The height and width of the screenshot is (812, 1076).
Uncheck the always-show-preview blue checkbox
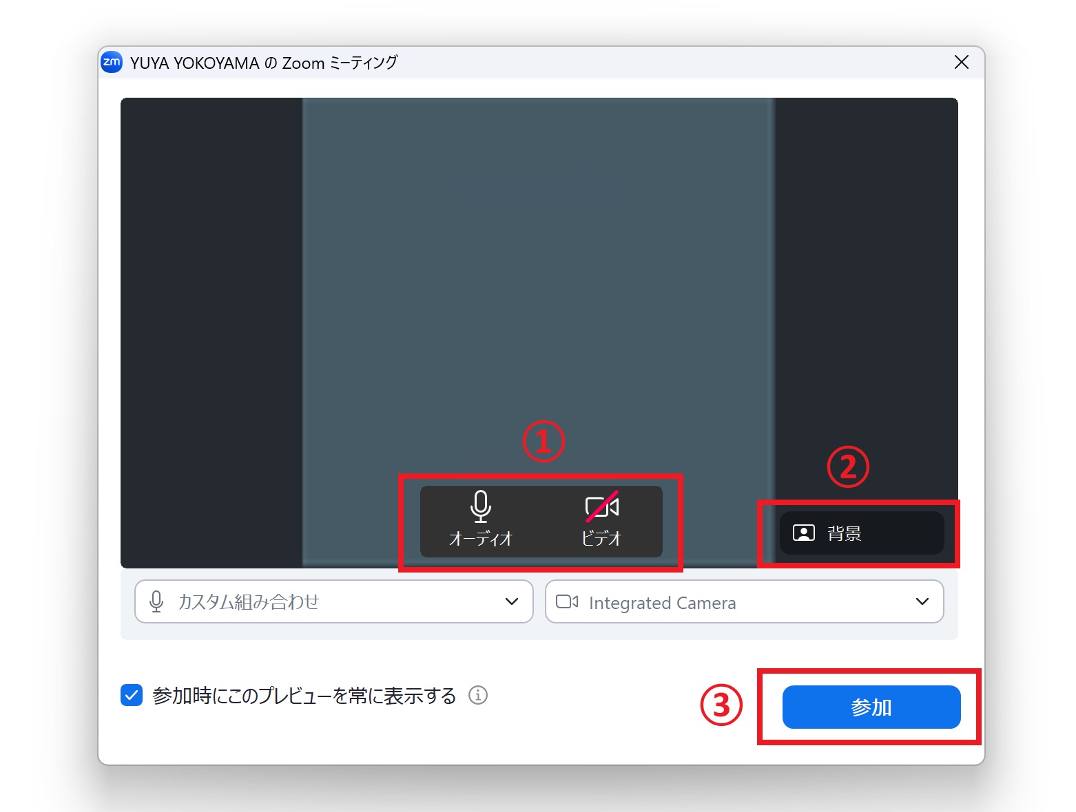pos(132,695)
